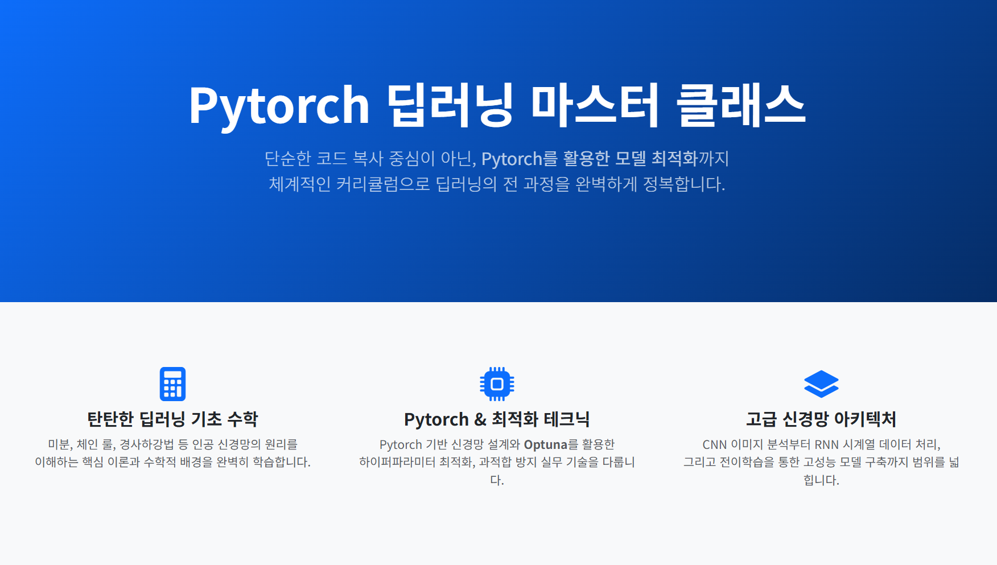Click the hero line starting with 체계적인 커리큘럼으로
997x565 pixels.
[x=497, y=184]
